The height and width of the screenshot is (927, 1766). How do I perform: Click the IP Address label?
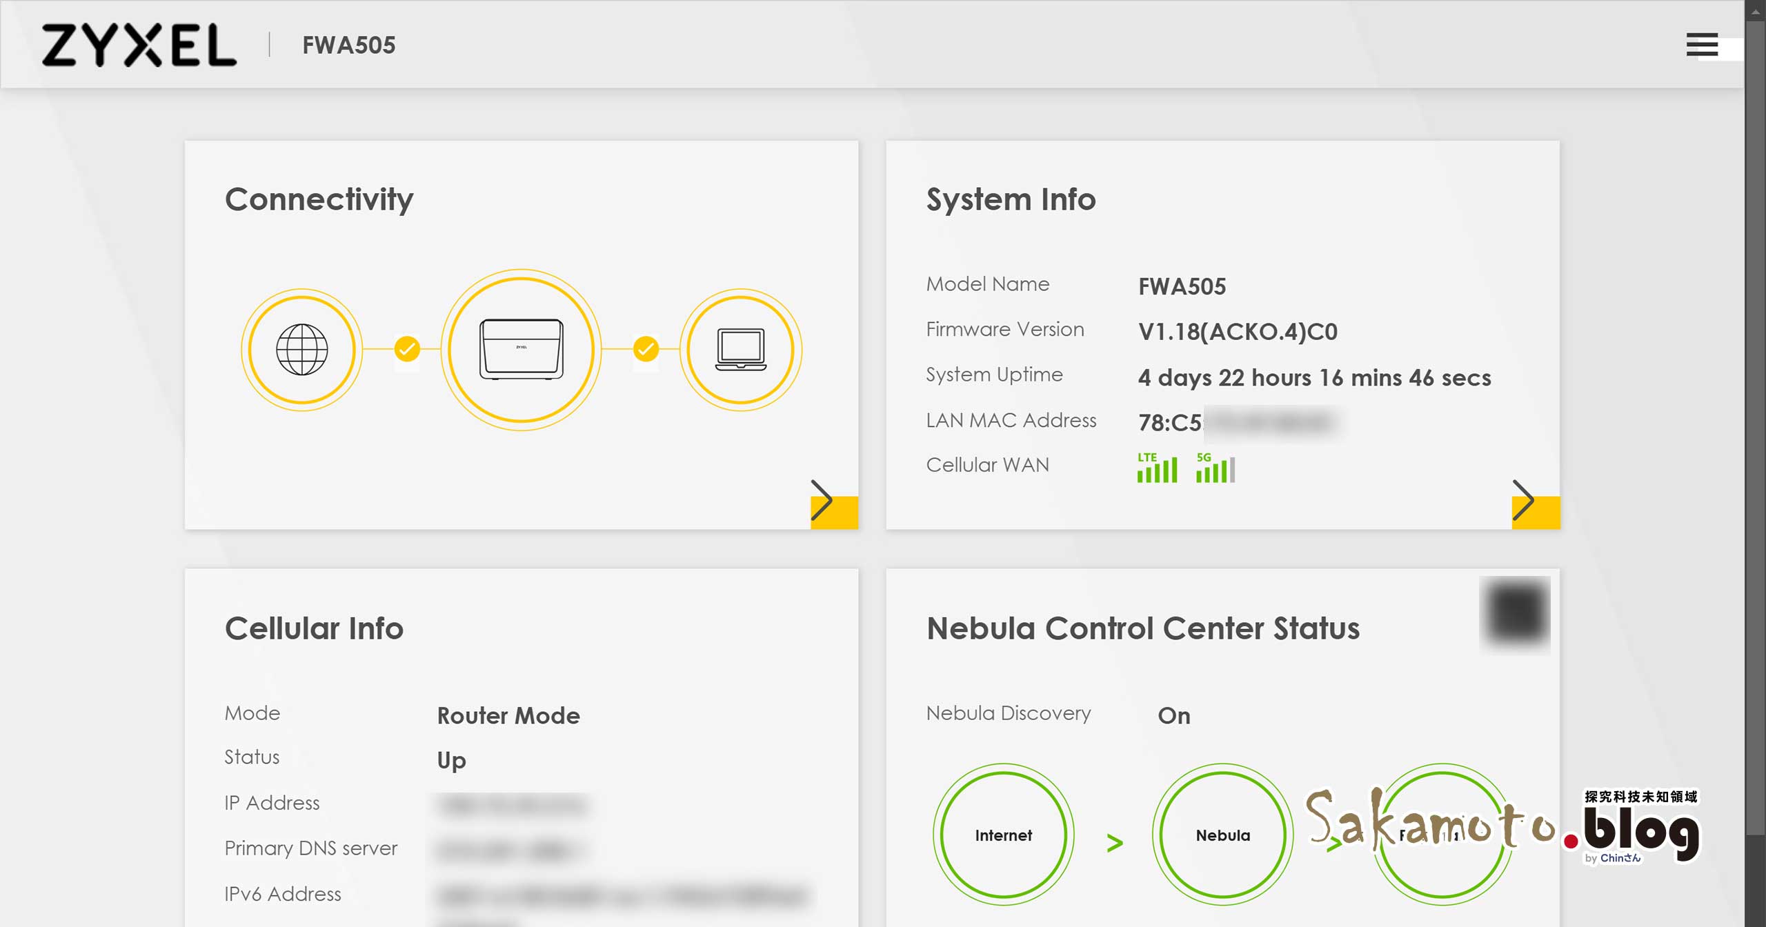point(272,804)
